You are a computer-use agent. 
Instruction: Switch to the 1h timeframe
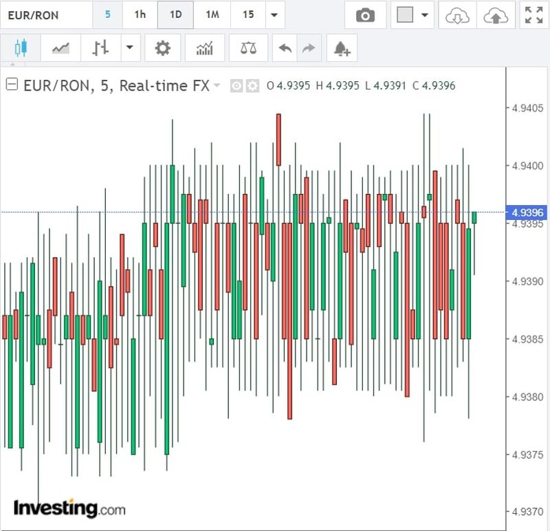click(140, 14)
